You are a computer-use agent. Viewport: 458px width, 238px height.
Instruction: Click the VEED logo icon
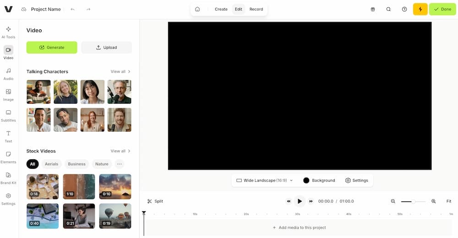click(8, 9)
